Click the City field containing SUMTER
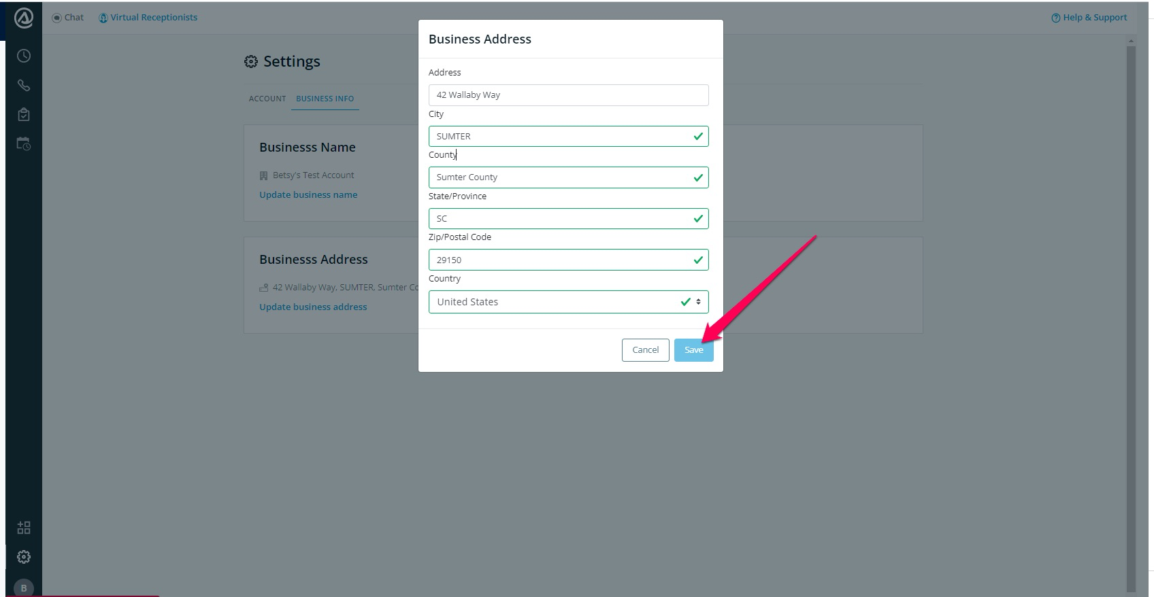The image size is (1154, 597). [569, 136]
